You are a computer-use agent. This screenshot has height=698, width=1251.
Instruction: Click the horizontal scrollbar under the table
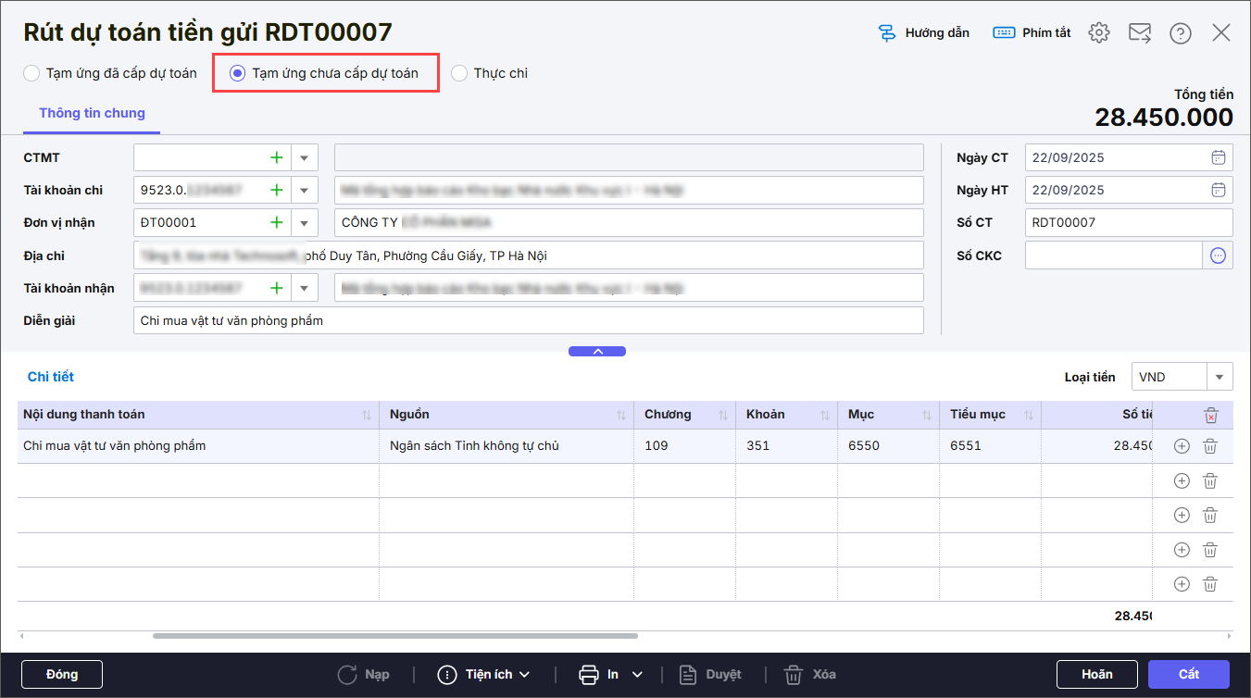395,636
